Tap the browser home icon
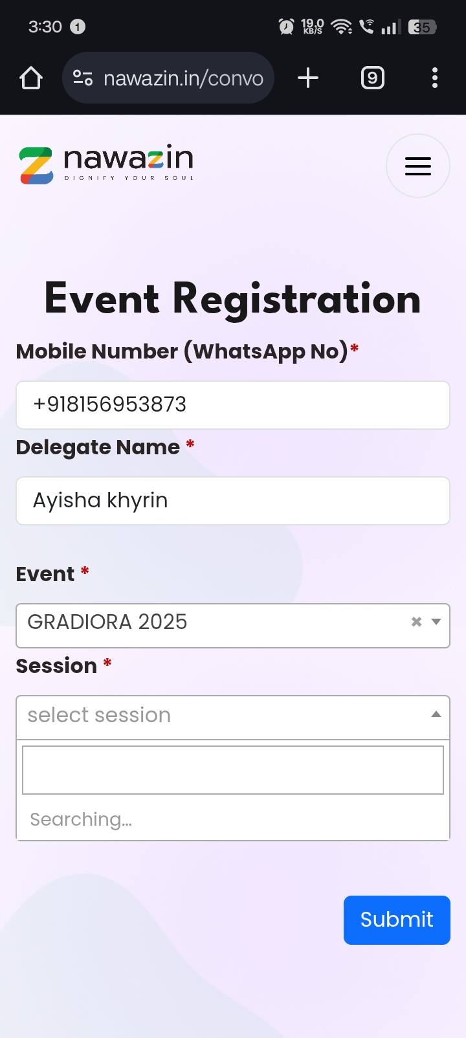Screen dimensions: 466x1038 pos(31,78)
